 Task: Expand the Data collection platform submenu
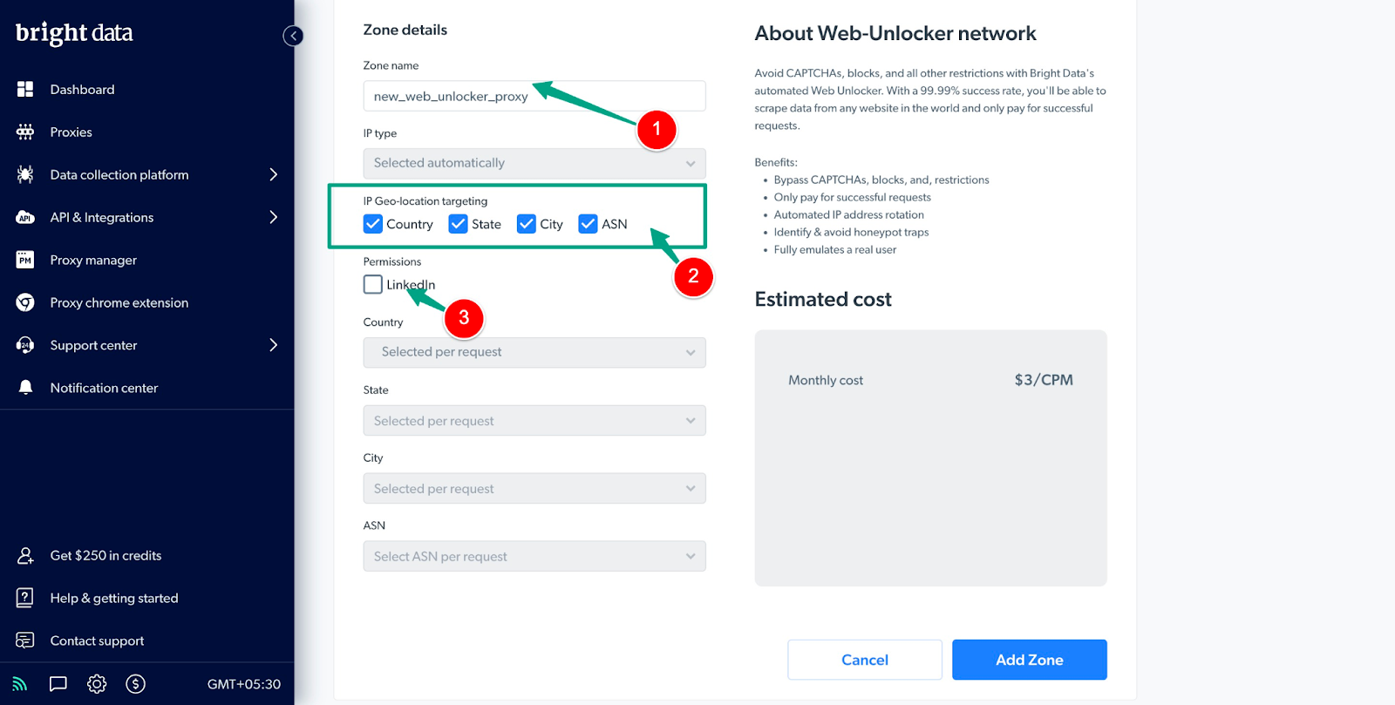pos(273,174)
